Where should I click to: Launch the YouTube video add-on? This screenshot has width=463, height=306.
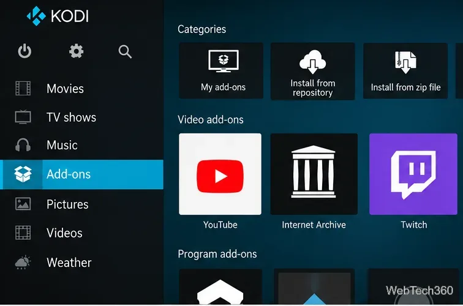[220, 174]
